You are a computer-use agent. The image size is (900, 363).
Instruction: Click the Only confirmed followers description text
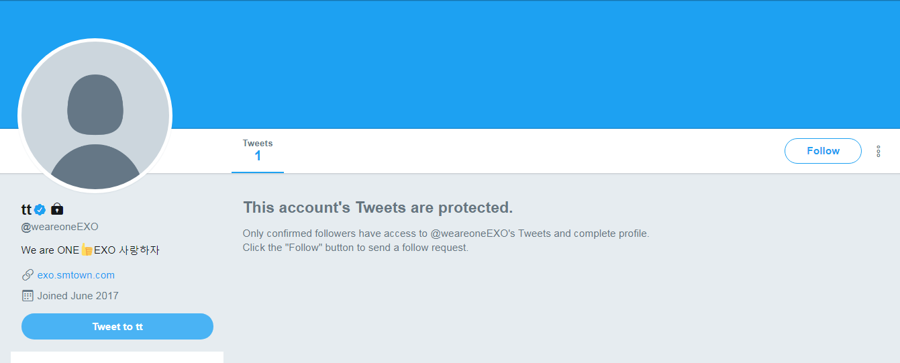click(x=446, y=234)
